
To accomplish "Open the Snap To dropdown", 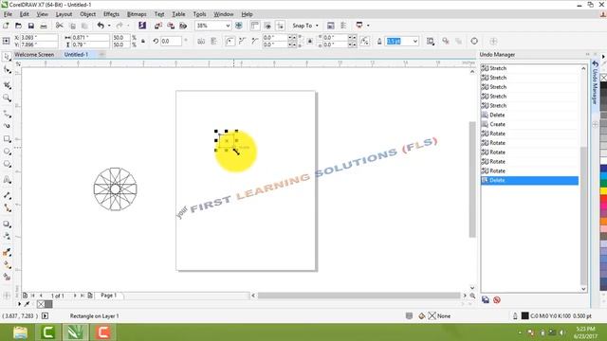I will 317,26.
